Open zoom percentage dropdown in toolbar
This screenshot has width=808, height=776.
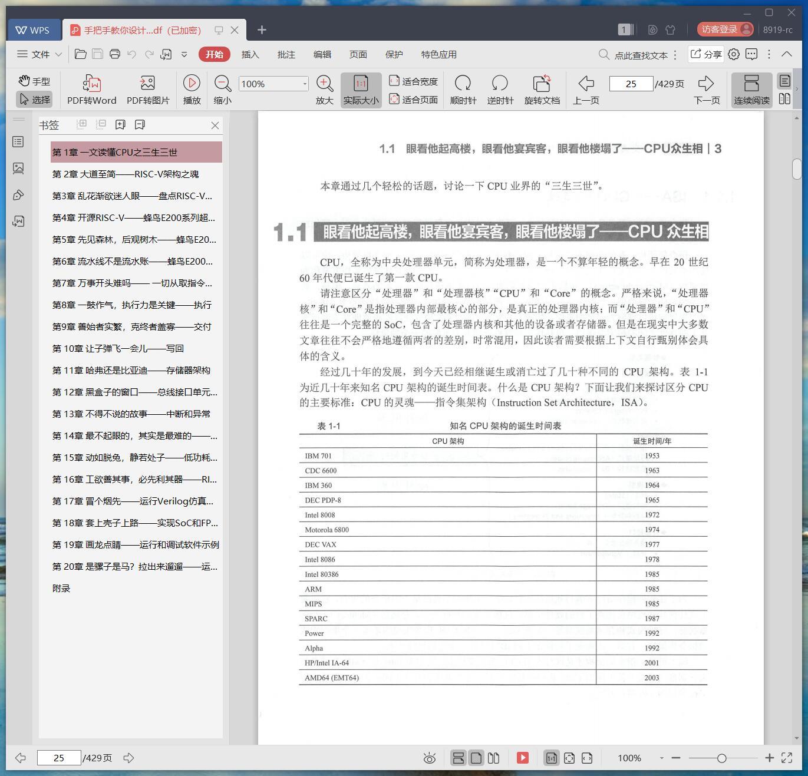pos(304,84)
